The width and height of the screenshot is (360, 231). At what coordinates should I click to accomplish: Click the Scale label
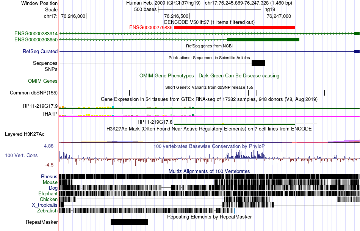pyautogui.click(x=52, y=9)
